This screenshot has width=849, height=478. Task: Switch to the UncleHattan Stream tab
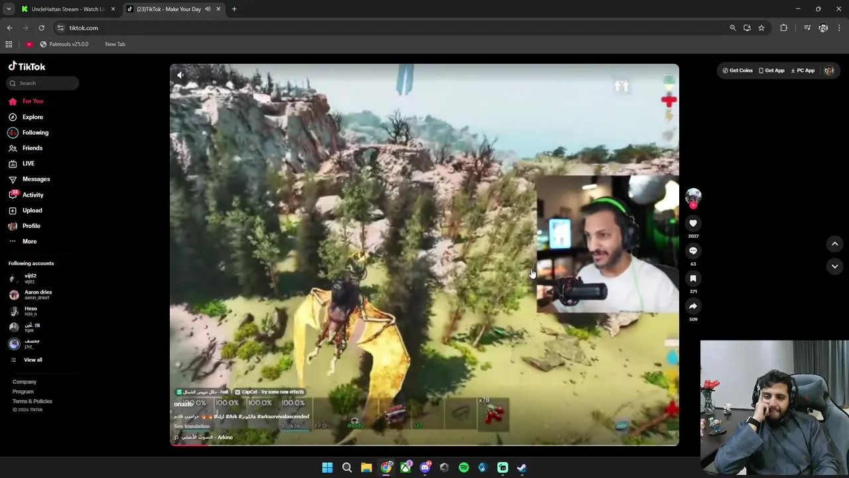tap(68, 9)
